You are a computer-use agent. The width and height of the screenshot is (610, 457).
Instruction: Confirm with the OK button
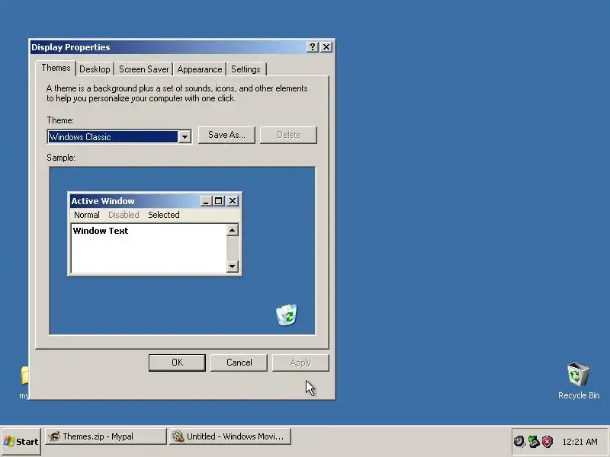tap(177, 363)
